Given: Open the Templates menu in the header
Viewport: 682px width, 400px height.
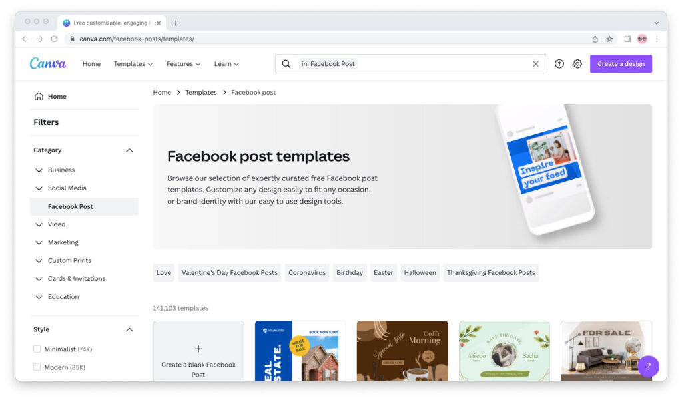Looking at the screenshot, I should (133, 63).
